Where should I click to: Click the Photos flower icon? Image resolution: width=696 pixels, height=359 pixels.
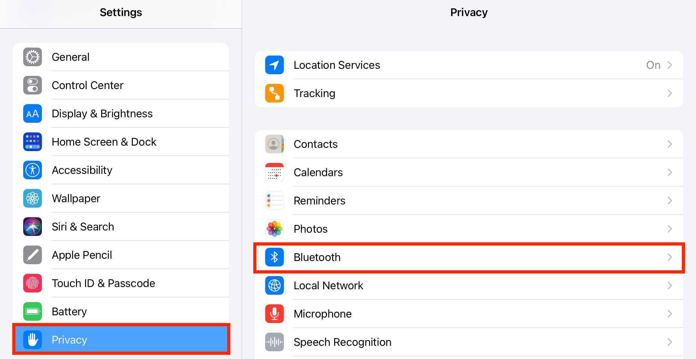pyautogui.click(x=274, y=229)
